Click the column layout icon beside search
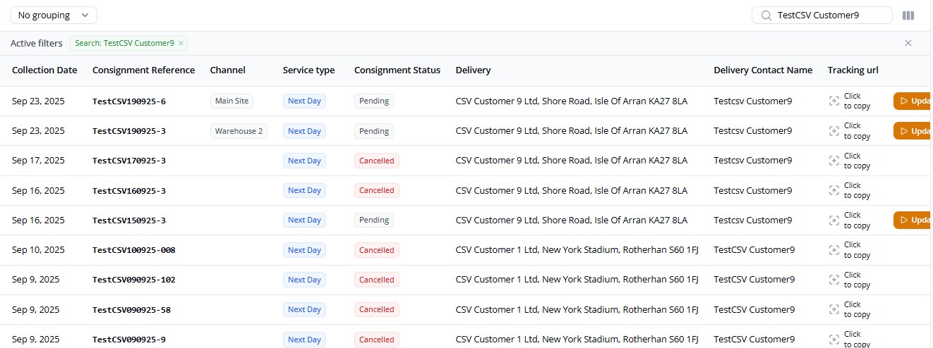 [x=908, y=15]
